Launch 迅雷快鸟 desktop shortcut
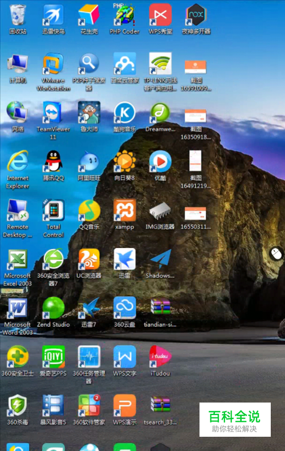 tap(53, 15)
